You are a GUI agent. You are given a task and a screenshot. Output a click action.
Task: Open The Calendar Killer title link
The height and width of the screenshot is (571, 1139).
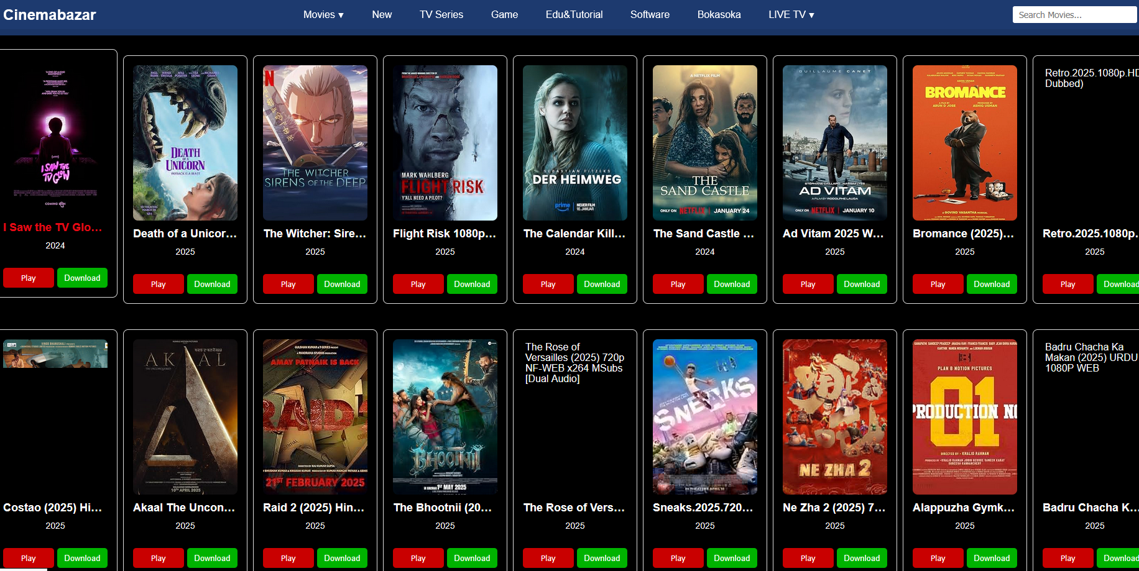(x=574, y=234)
